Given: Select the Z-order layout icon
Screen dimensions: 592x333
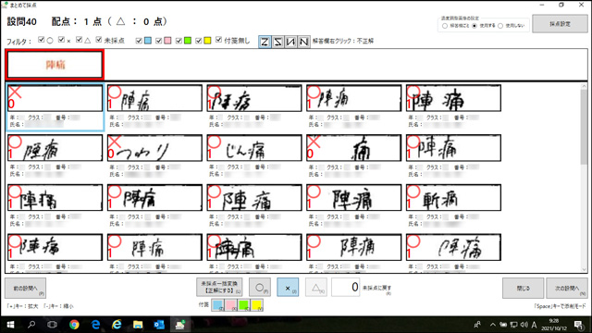Looking at the screenshot, I should [x=265, y=42].
